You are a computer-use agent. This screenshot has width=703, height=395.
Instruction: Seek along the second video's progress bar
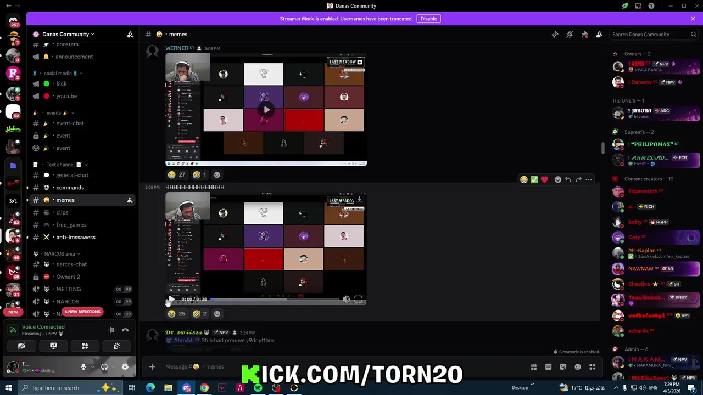tap(275, 300)
